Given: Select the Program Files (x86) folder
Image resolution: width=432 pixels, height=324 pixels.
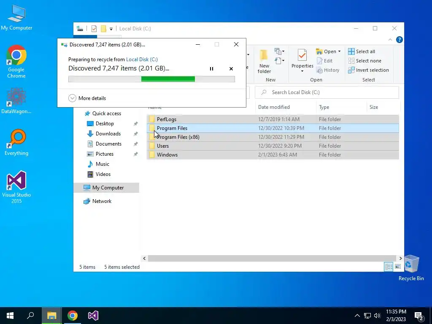Looking at the screenshot, I should (273, 137).
